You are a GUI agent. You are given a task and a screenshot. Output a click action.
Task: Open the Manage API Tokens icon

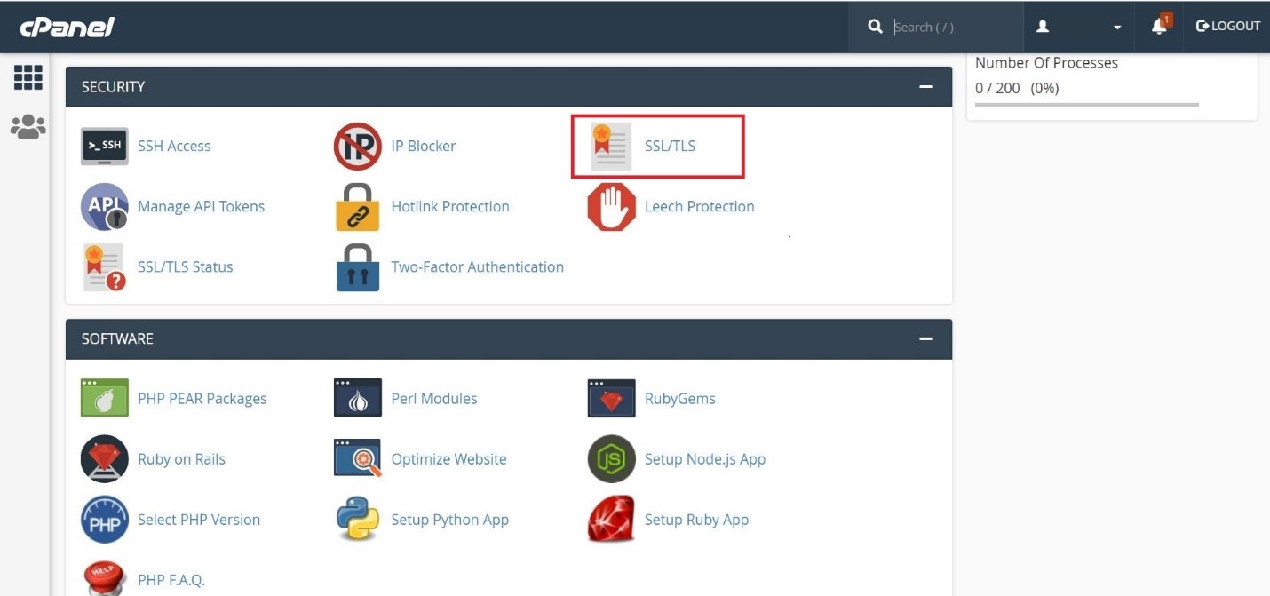point(105,206)
